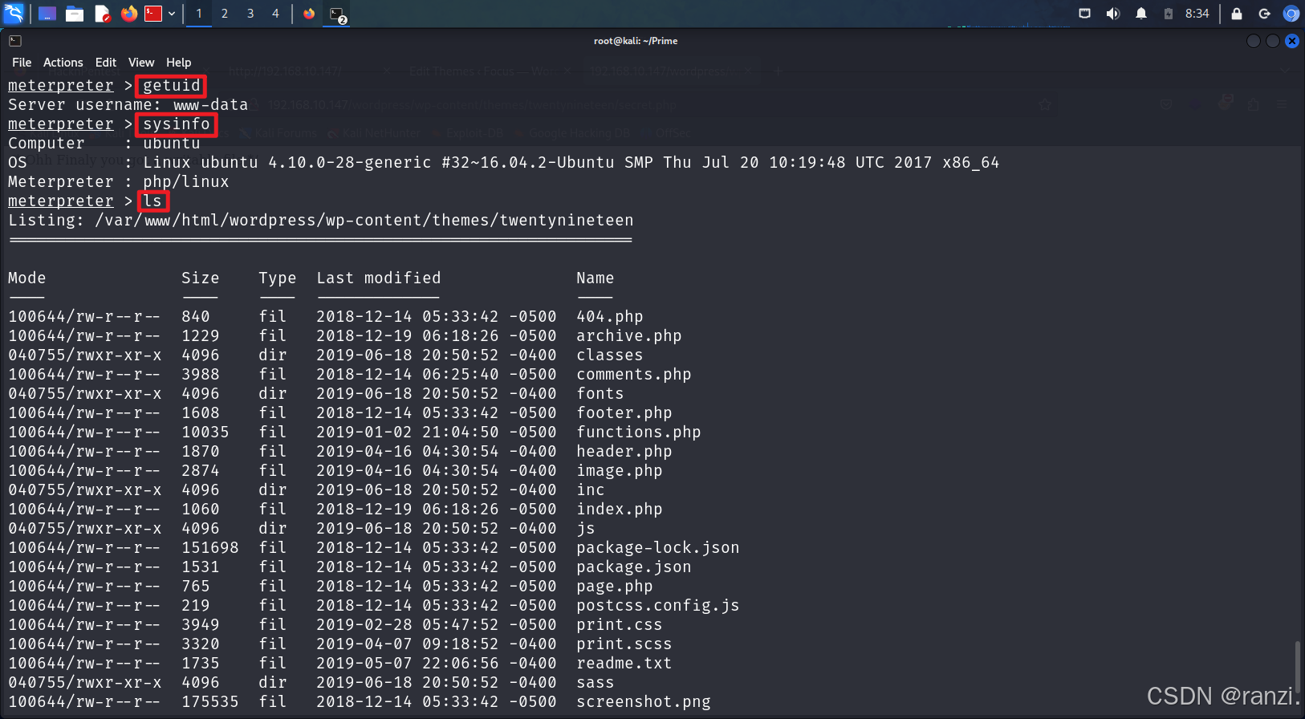The image size is (1305, 719).
Task: Switch to workspace 4
Action: 275,14
